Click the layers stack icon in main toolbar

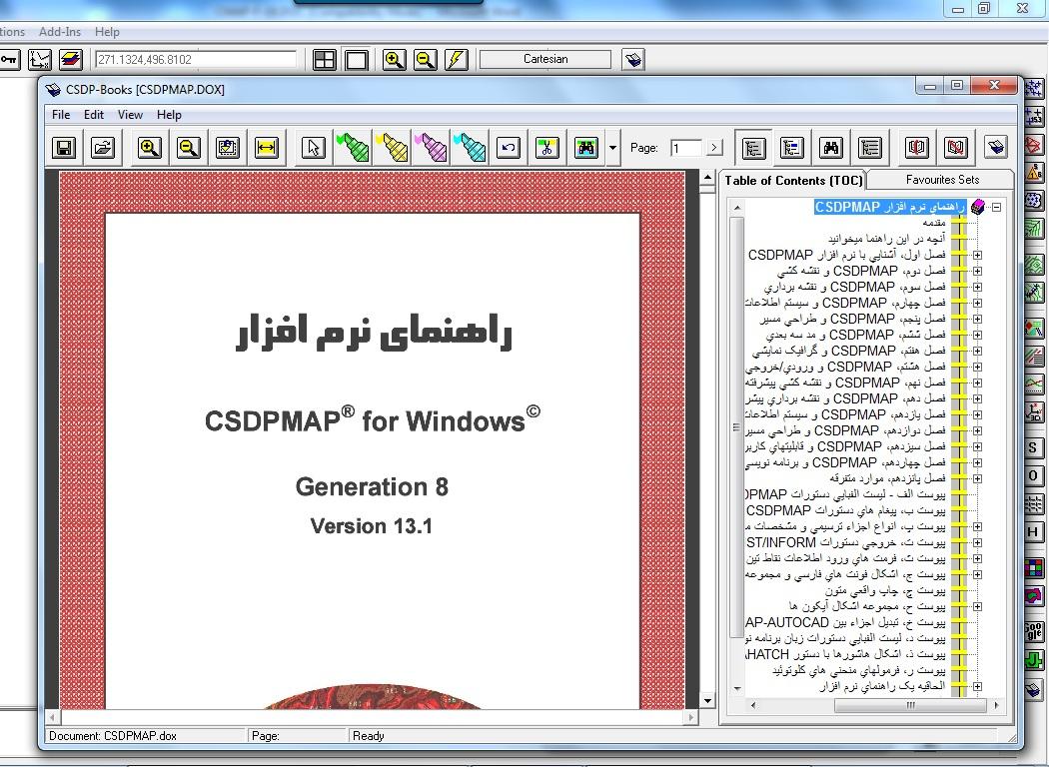(x=70, y=60)
